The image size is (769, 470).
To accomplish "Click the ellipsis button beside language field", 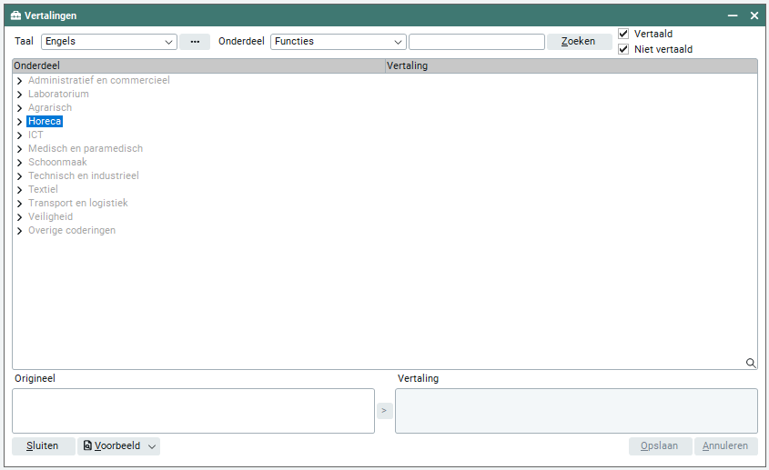I will pyautogui.click(x=195, y=42).
